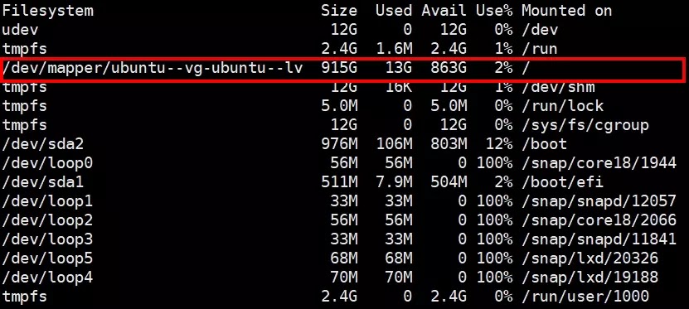
Task: Select the udev filesystem name
Action: [x=21, y=30]
